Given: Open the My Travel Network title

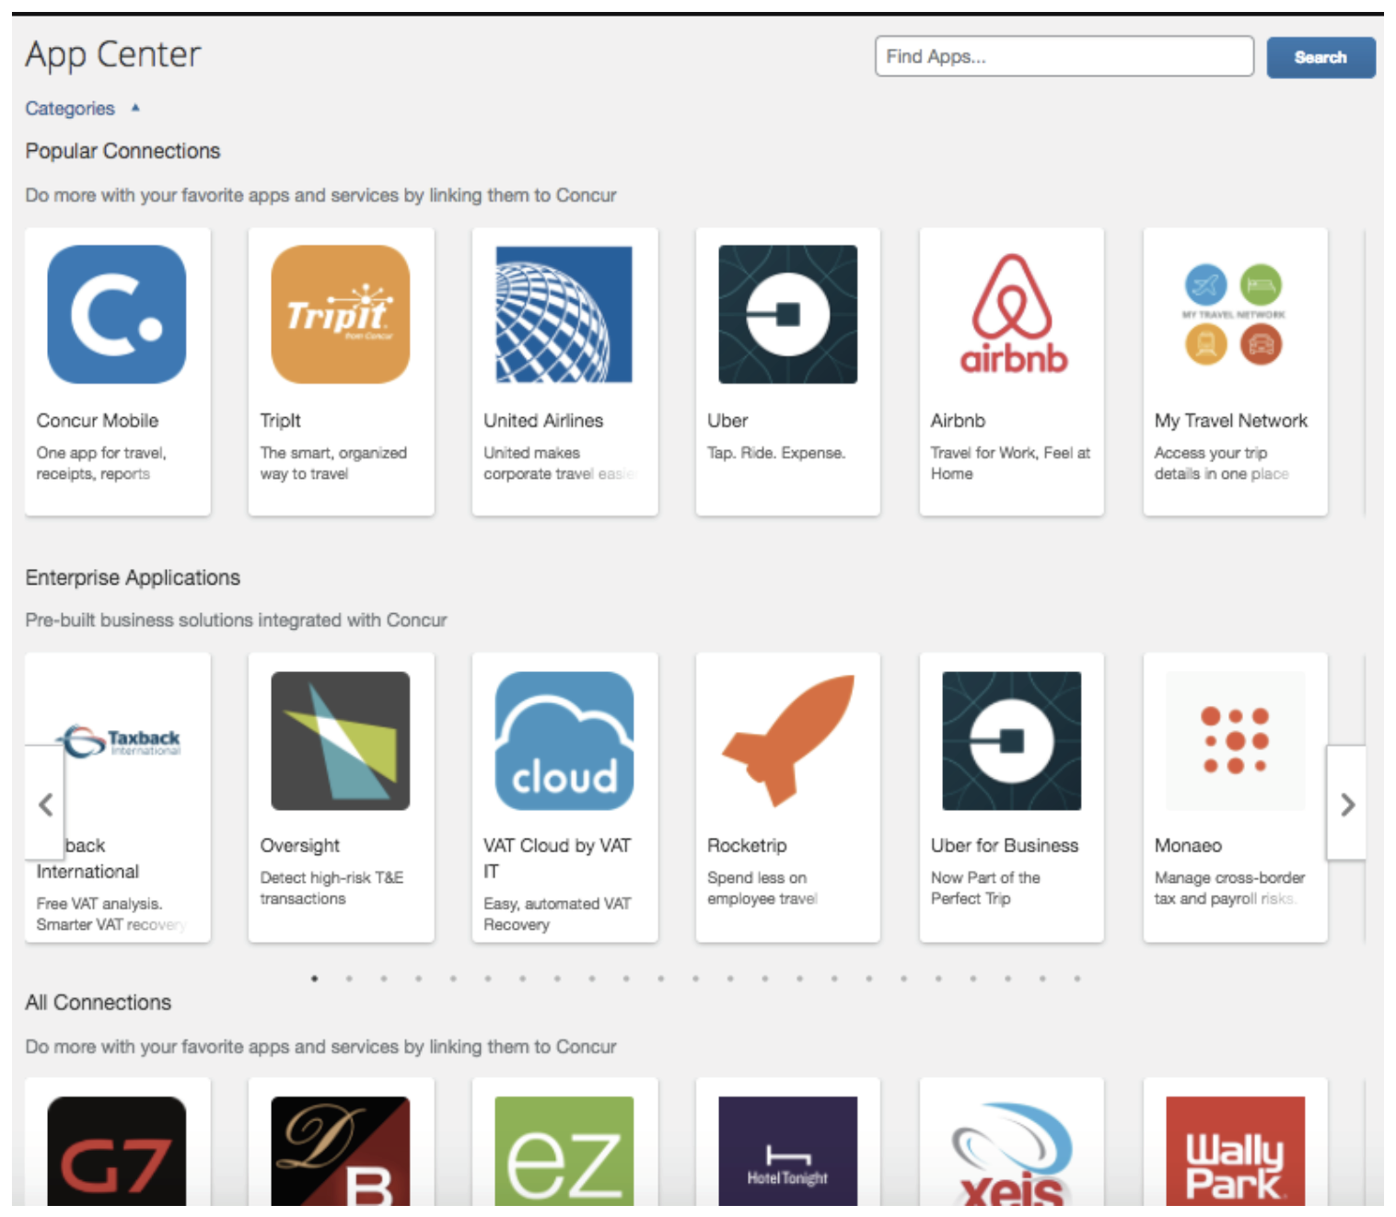Looking at the screenshot, I should coord(1231,421).
